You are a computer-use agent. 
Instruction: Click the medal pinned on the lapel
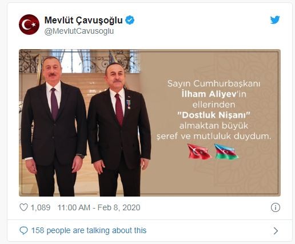click(x=129, y=105)
